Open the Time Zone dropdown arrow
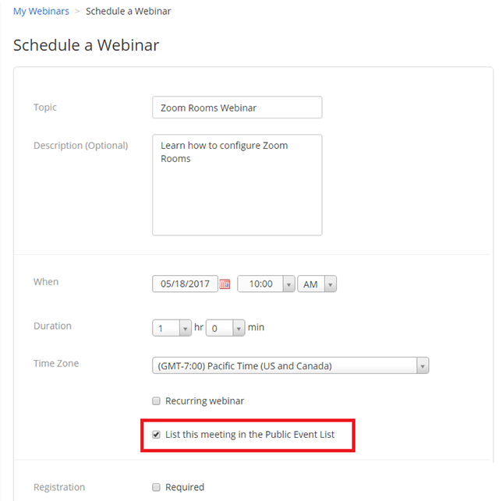The width and height of the screenshot is (499, 501). coord(423,366)
